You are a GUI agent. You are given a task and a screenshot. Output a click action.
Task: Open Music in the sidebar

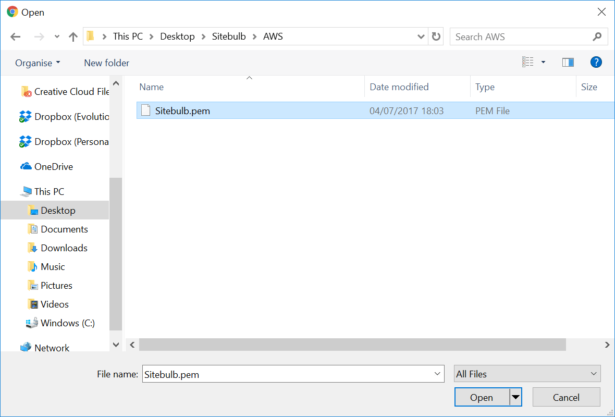[46, 267]
